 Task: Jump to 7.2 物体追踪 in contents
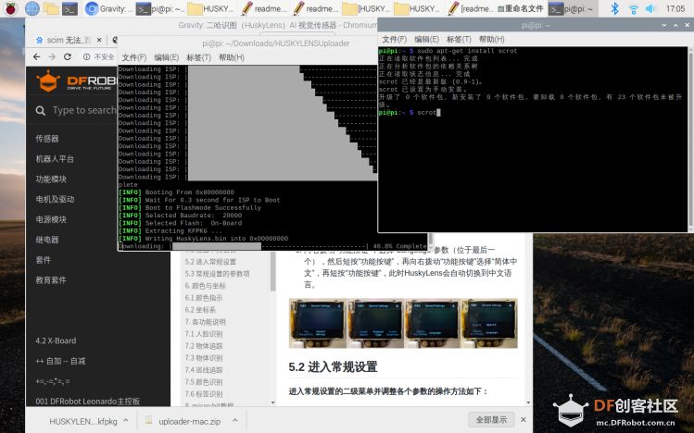pos(204,346)
